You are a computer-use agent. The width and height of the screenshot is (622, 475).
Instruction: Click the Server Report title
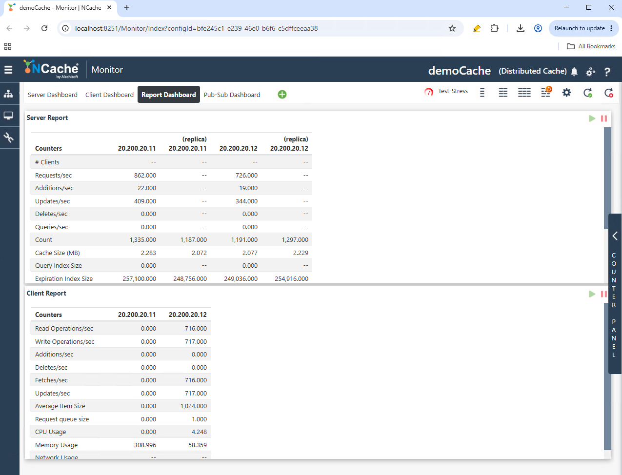[x=47, y=118]
